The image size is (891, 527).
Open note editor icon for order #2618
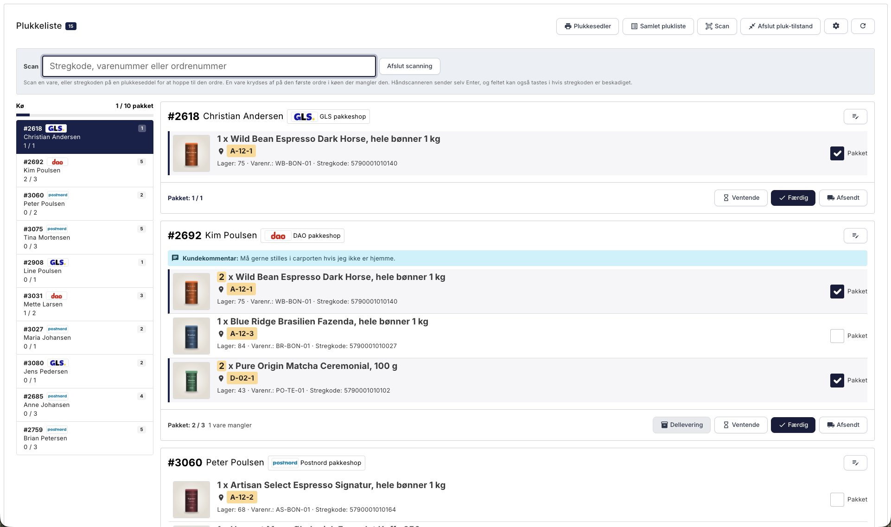click(855, 117)
